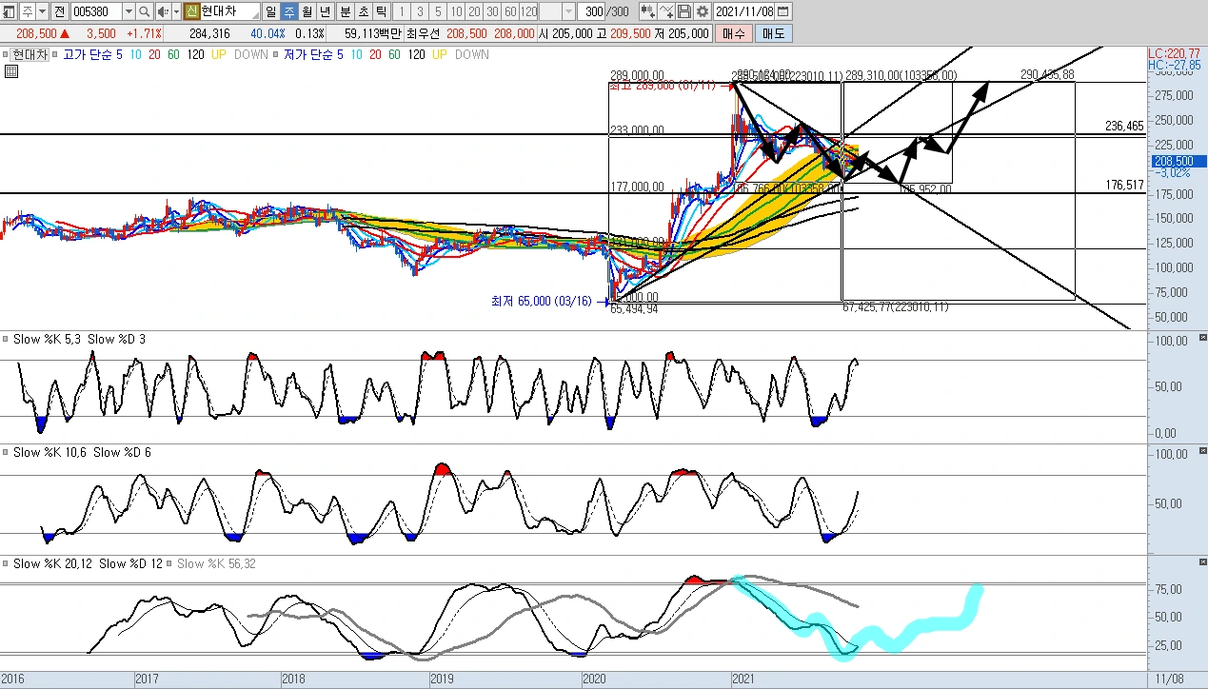Click the 2017 year marker on time axis
The width and height of the screenshot is (1208, 689).
(147, 679)
